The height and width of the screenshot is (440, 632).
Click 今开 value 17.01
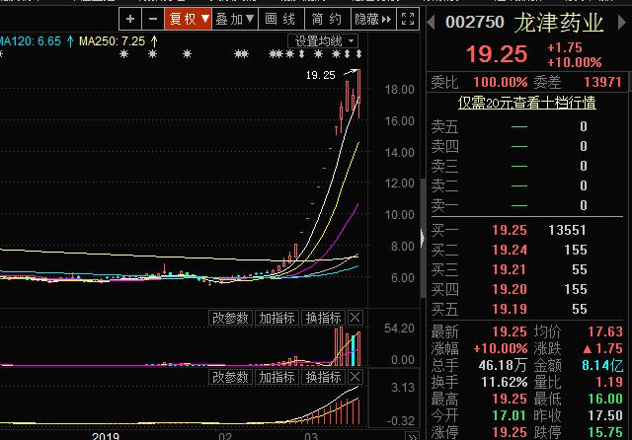coord(510,415)
